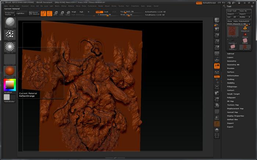Click the Load Tool button
This screenshot has height=160, width=257.
click(232, 11)
